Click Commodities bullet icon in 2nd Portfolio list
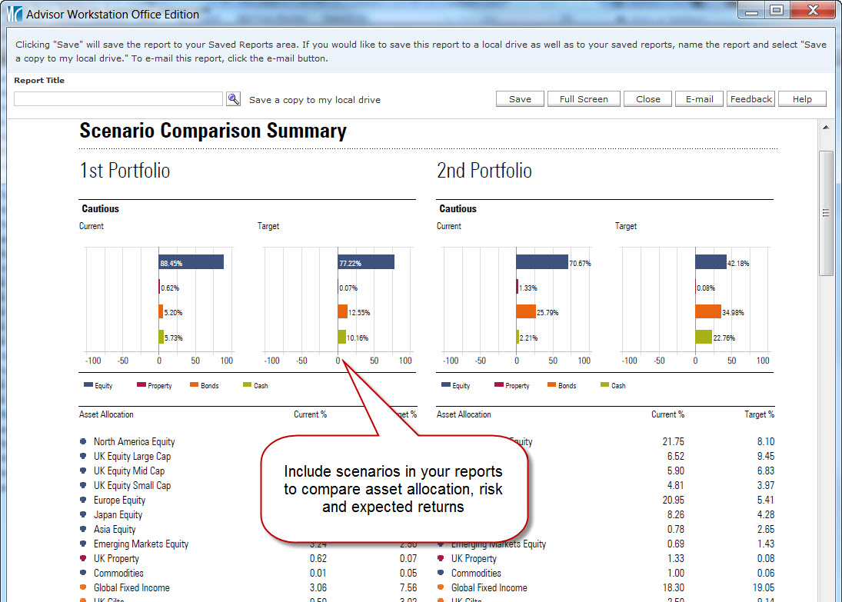 click(x=441, y=574)
